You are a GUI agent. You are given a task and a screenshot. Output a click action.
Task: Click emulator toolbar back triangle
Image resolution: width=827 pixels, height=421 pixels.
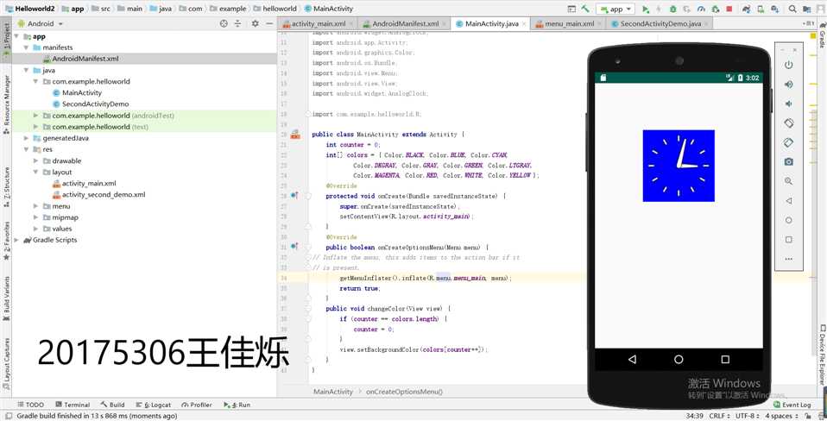pos(788,201)
